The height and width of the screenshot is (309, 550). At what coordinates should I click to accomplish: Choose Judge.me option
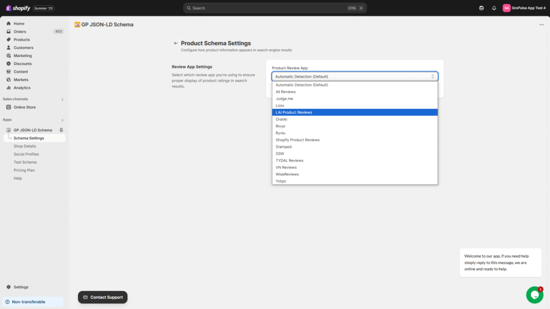354,99
